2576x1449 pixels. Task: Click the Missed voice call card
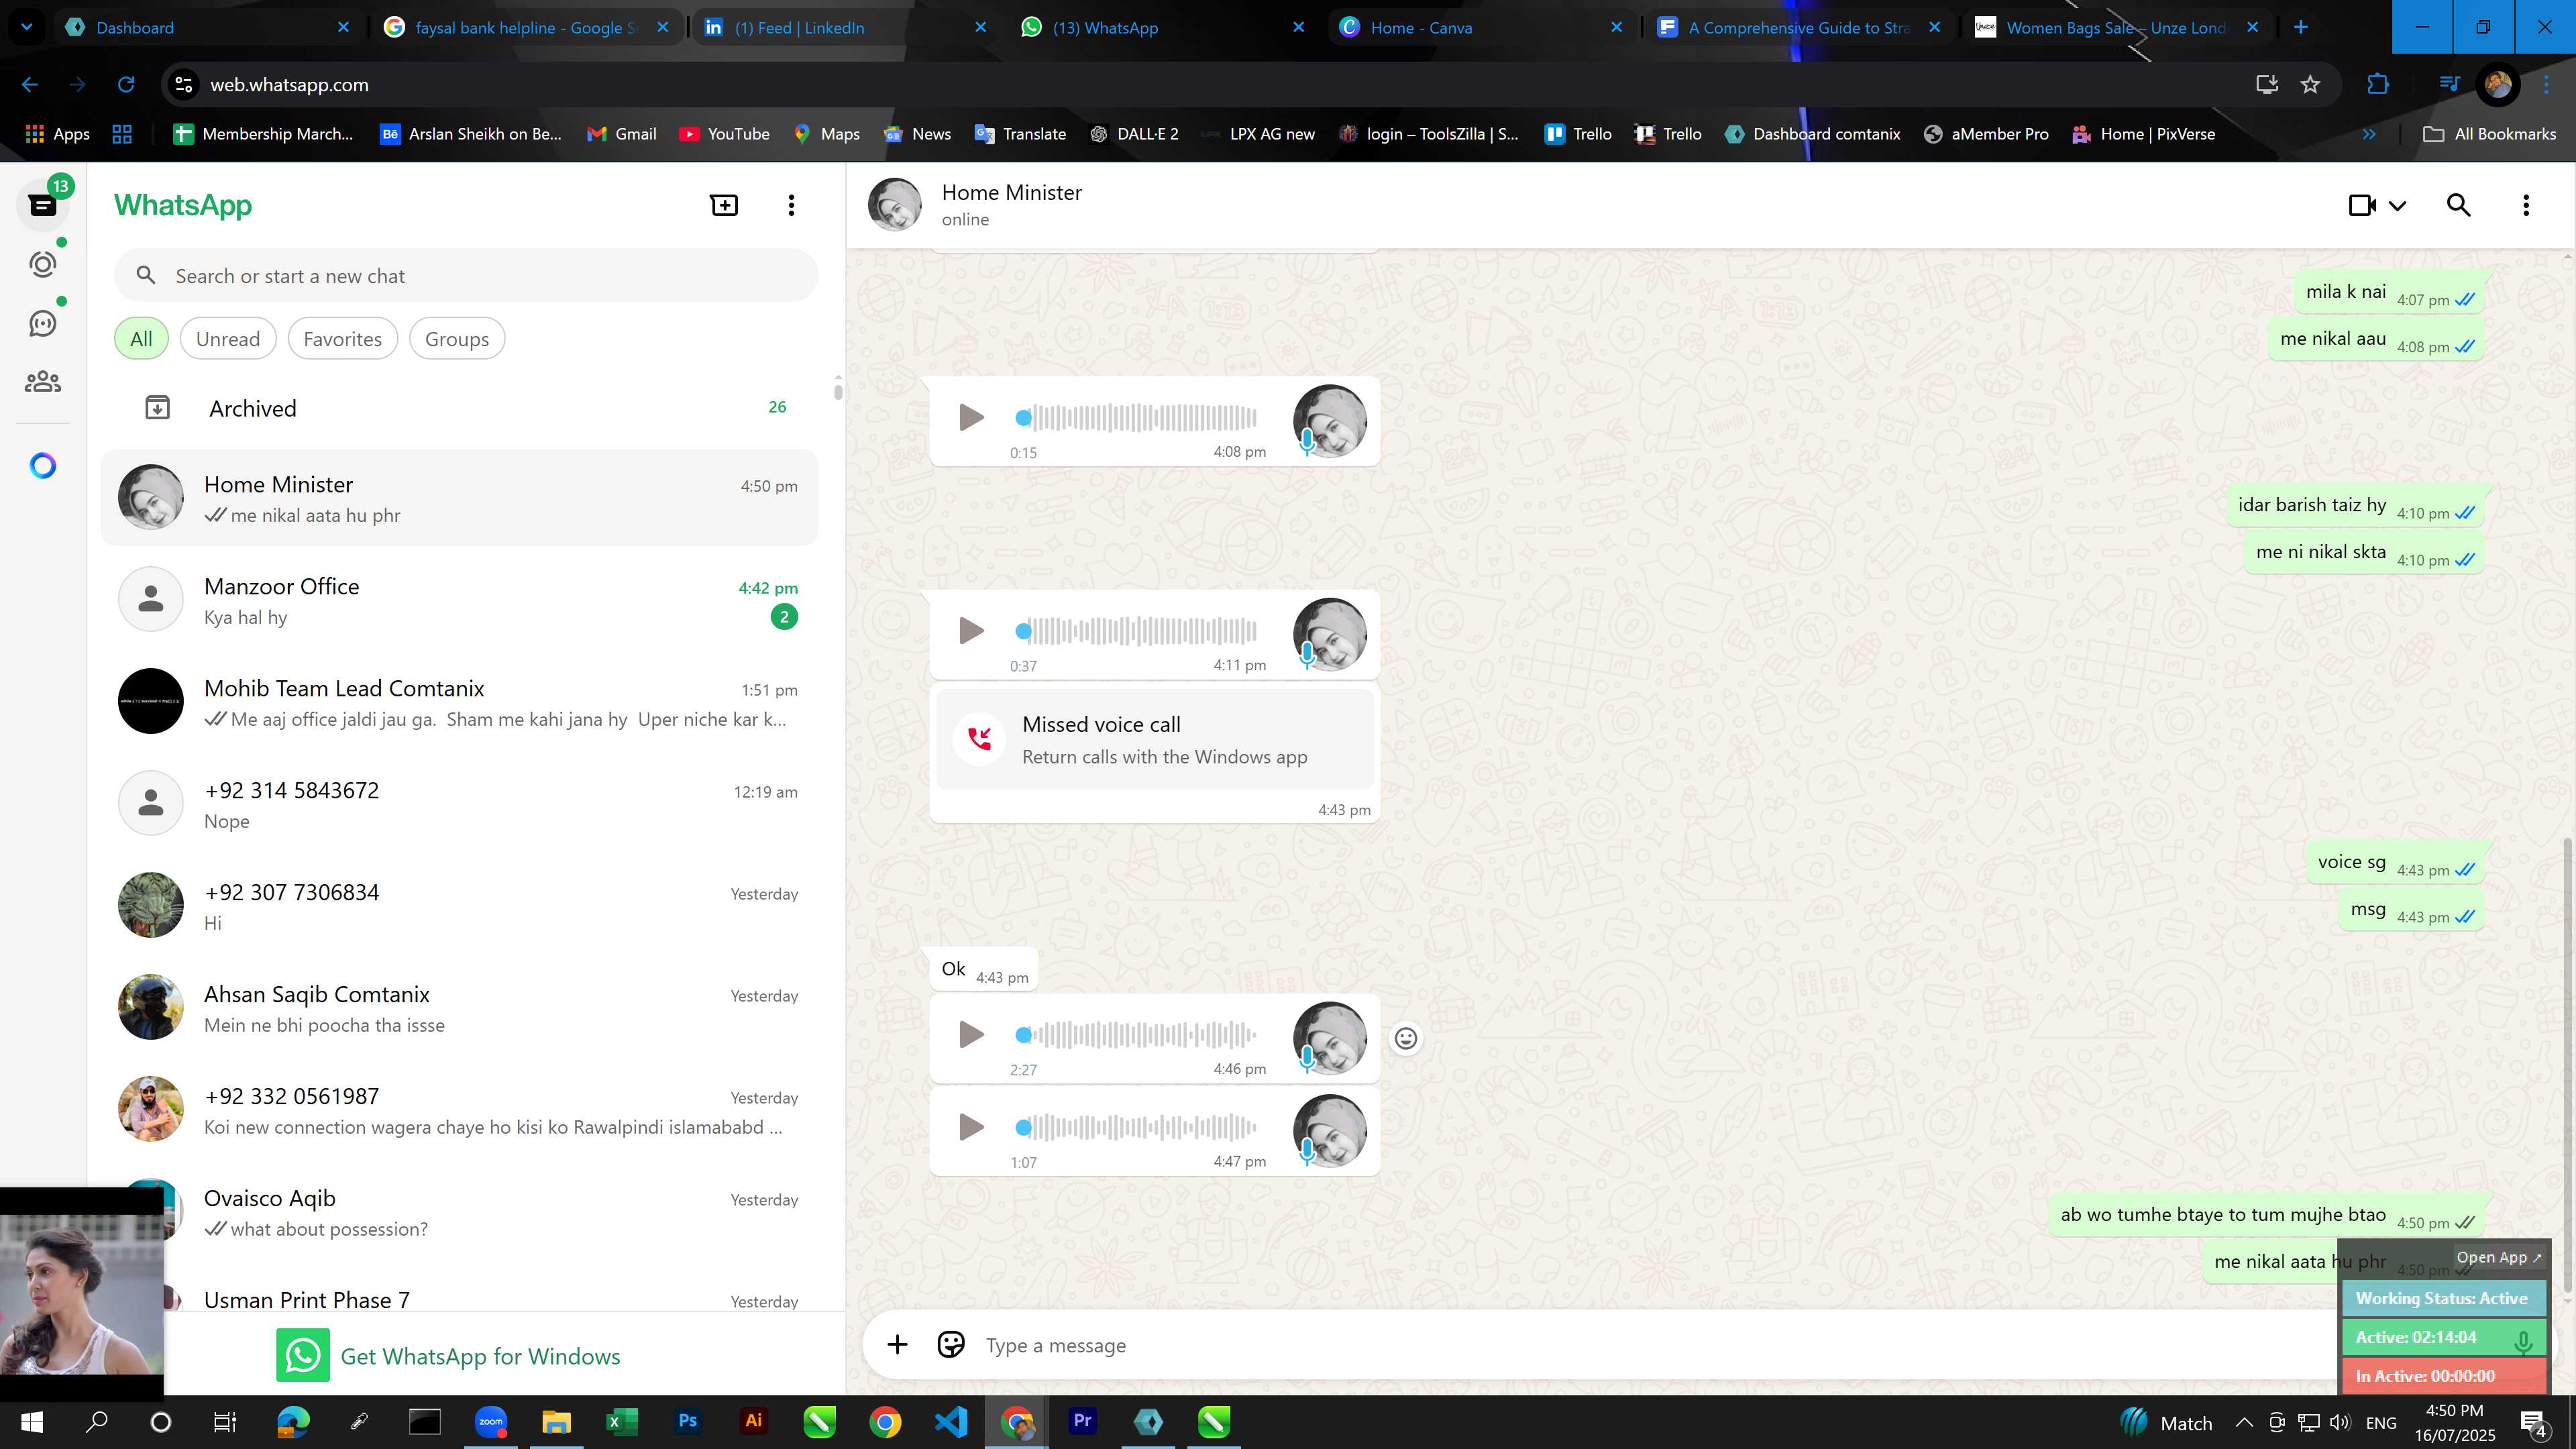coord(1155,740)
